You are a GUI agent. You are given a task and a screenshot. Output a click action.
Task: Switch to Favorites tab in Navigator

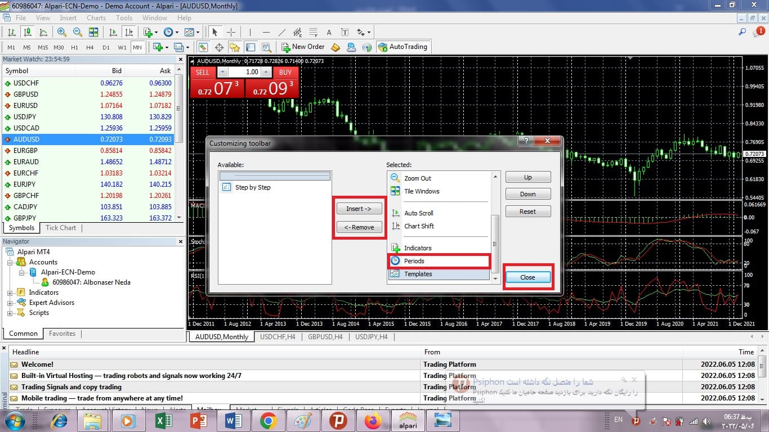[62, 334]
